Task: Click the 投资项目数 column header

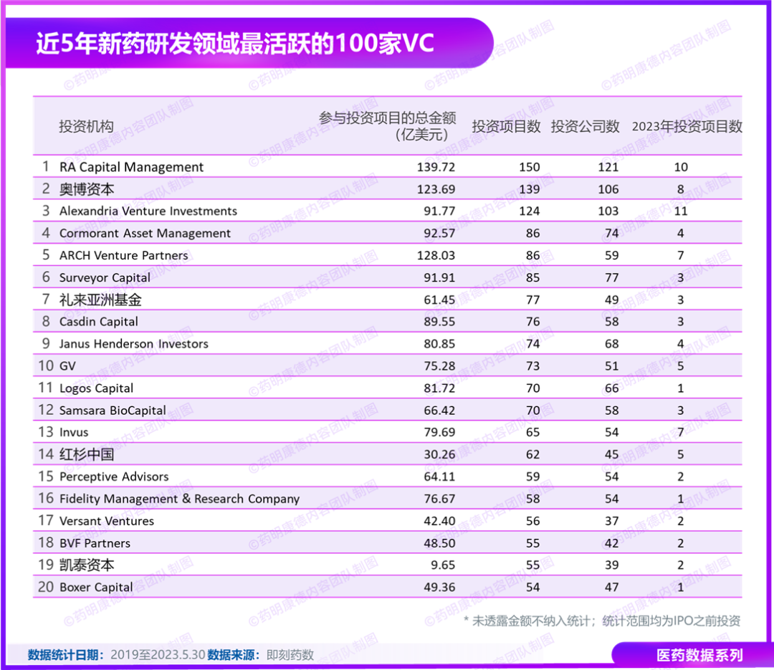Action: pyautogui.click(x=506, y=126)
